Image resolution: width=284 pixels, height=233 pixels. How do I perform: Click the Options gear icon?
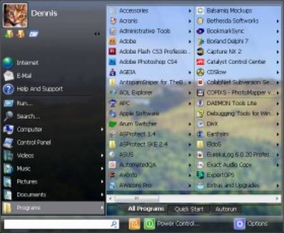[x=239, y=224]
